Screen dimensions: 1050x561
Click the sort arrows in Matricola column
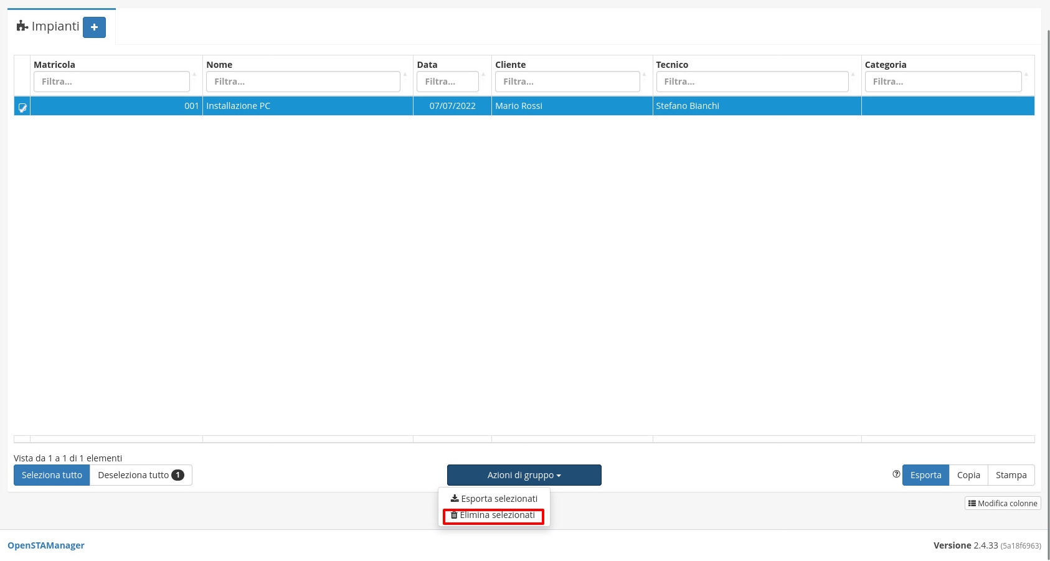point(194,75)
